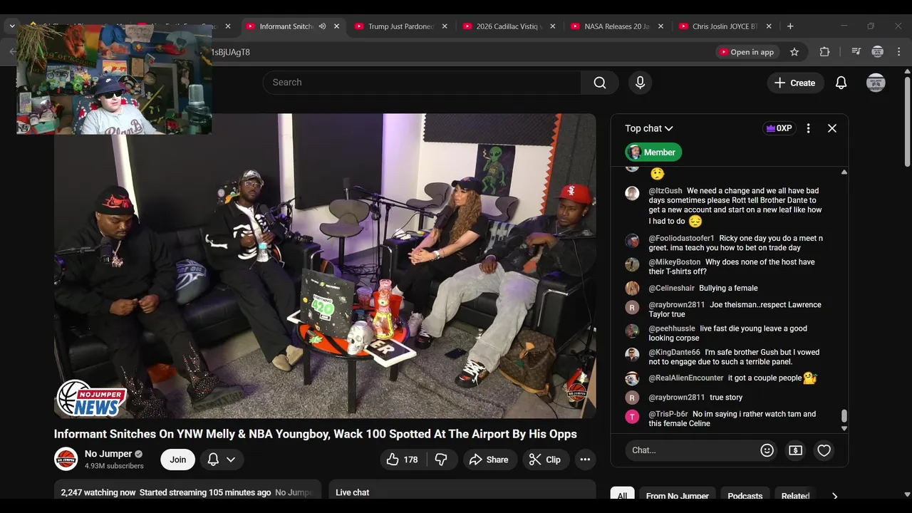Viewport: 912px width, 513px height.
Task: Open media control icon in toolbar
Action: click(x=856, y=52)
